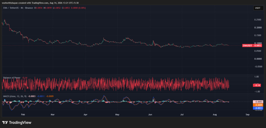Click the orange −0.0009 tag on MACD axis
Screen dimensions: 266x128
257,105
